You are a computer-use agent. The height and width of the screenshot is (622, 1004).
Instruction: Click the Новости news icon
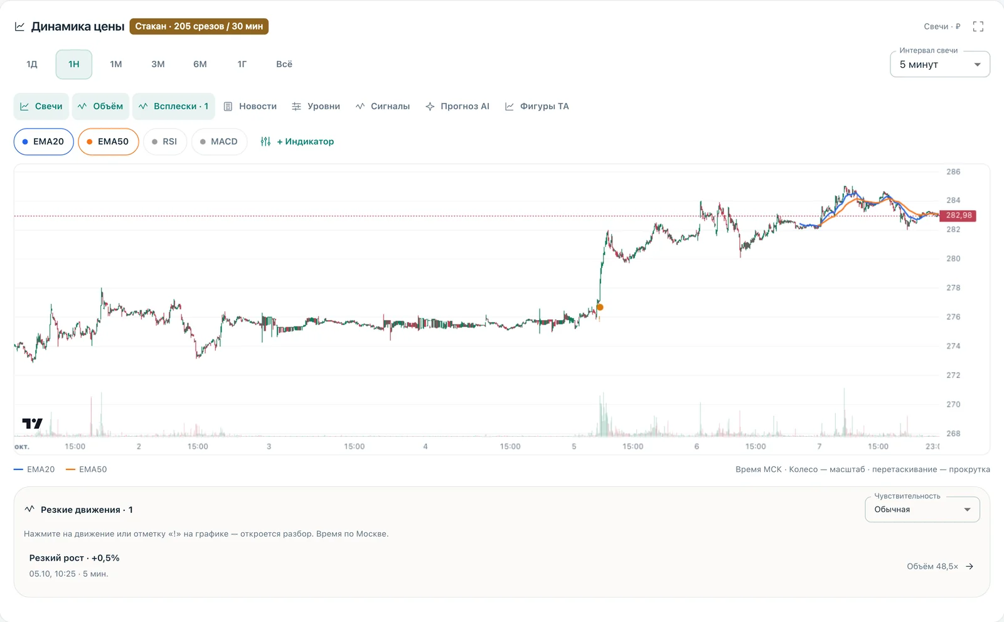pyautogui.click(x=228, y=107)
